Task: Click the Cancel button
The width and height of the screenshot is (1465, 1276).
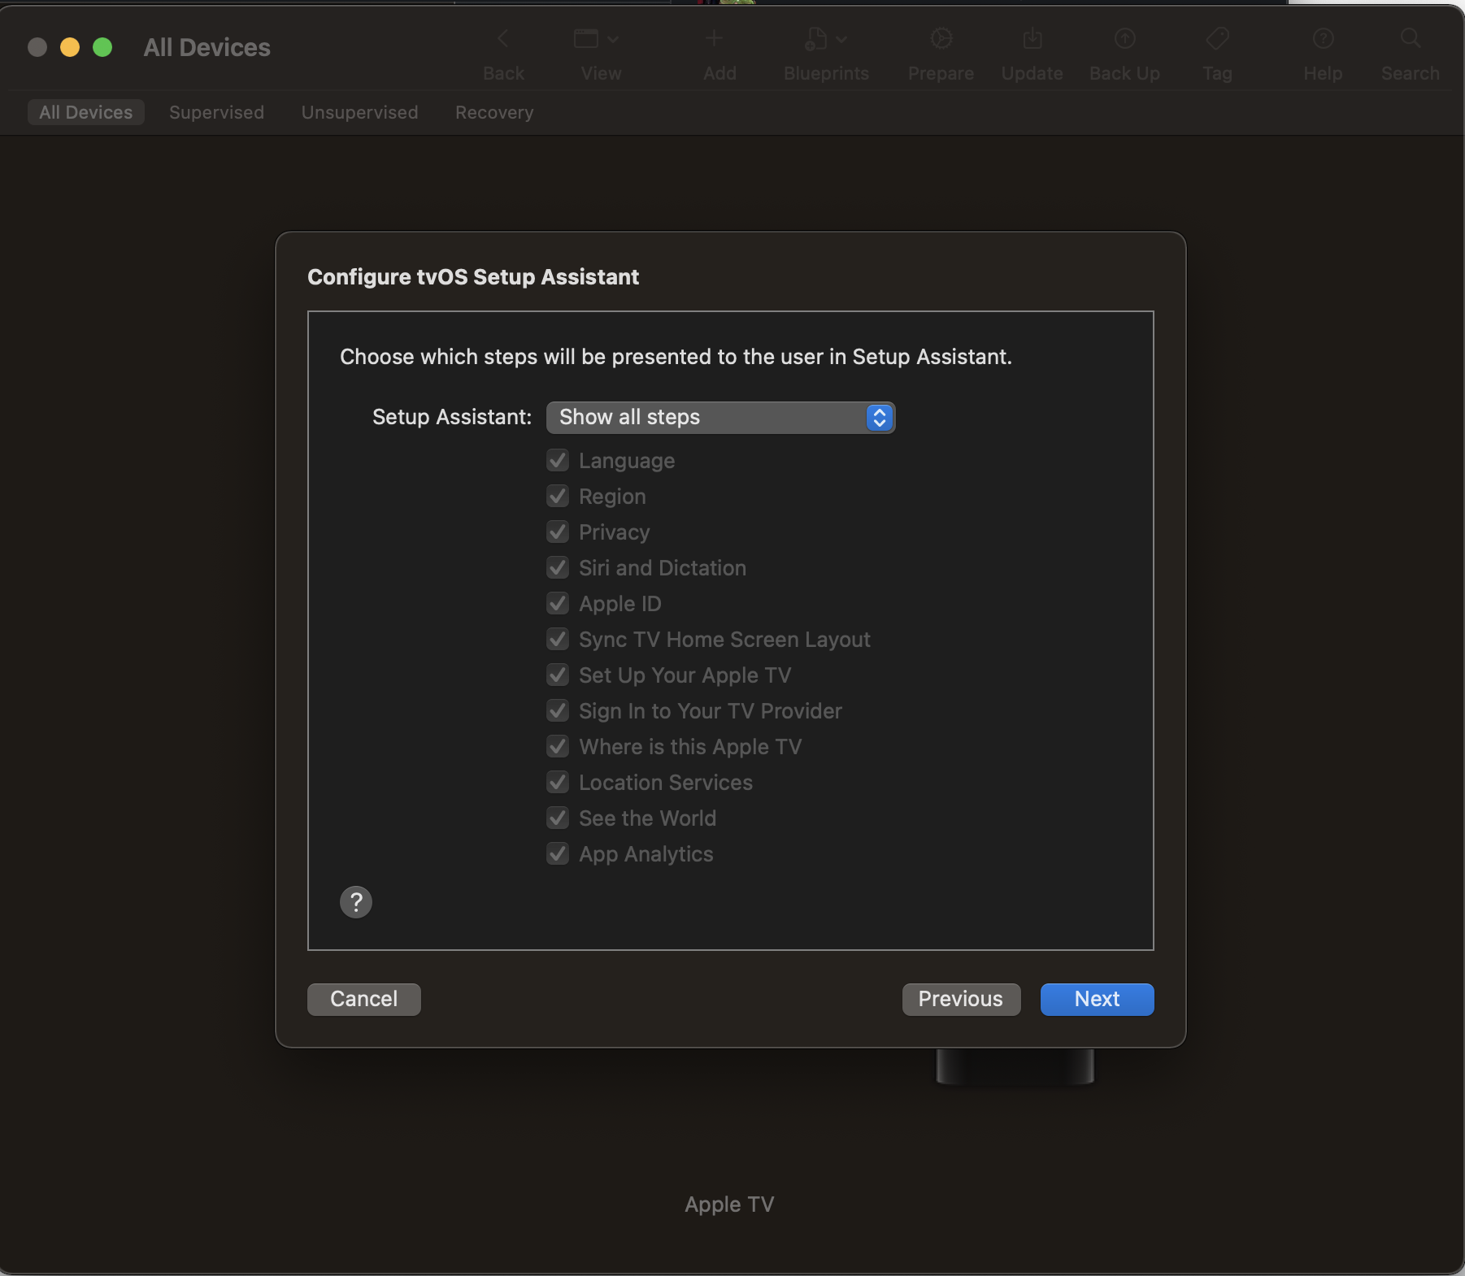Action: tap(364, 1000)
